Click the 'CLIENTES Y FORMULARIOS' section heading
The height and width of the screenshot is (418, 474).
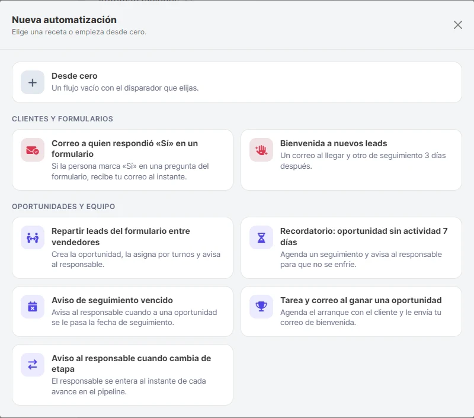[x=62, y=118]
